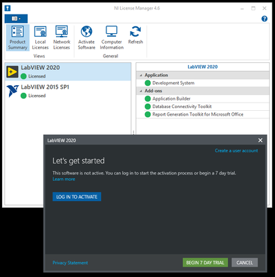Open the Local Licenses view
This screenshot has height=277, width=275.
(x=40, y=38)
